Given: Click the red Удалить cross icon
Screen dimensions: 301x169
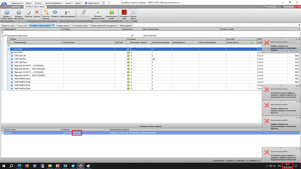Looking at the screenshot, I should point(37,13).
